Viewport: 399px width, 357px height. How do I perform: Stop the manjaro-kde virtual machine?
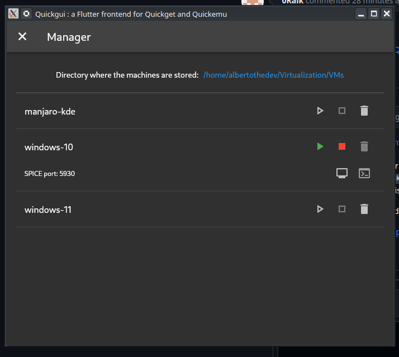pos(342,111)
